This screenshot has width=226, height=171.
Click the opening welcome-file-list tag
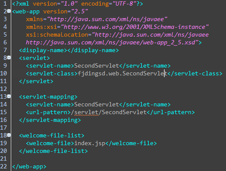(x=52, y=136)
